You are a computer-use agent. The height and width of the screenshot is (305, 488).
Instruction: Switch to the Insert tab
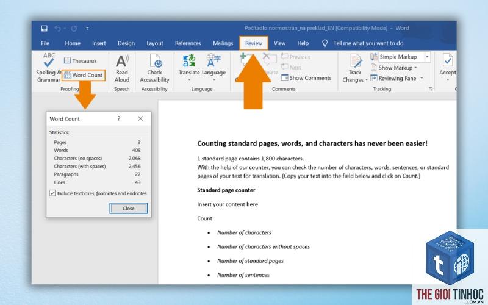click(x=99, y=43)
